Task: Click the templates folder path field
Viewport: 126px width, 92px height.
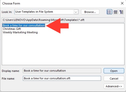Action: click(63, 20)
